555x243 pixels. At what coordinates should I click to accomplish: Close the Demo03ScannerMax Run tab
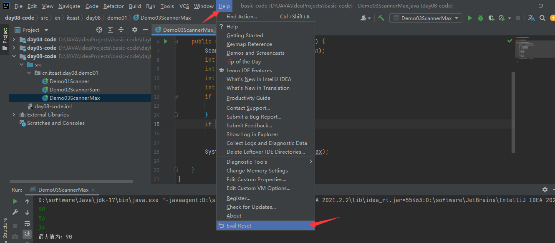[x=93, y=190]
